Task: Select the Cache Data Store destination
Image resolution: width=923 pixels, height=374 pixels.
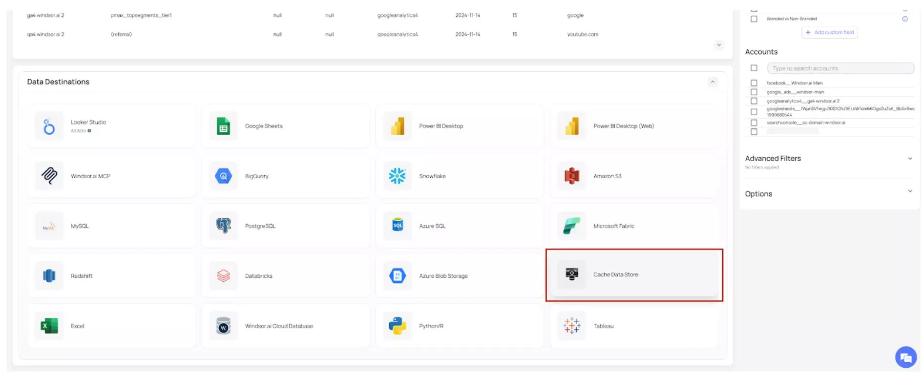Action: tap(633, 275)
